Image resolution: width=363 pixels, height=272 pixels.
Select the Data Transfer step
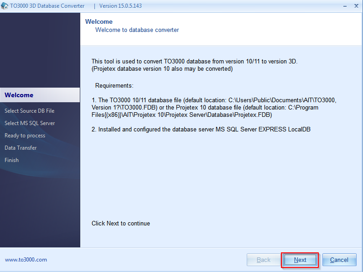(x=21, y=148)
